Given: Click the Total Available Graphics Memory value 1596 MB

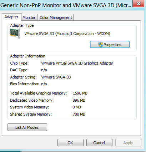Looking at the screenshot, I should 80,93.
